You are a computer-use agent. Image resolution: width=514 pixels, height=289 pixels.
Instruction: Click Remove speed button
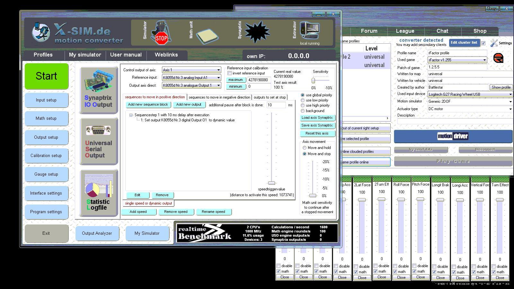click(176, 212)
